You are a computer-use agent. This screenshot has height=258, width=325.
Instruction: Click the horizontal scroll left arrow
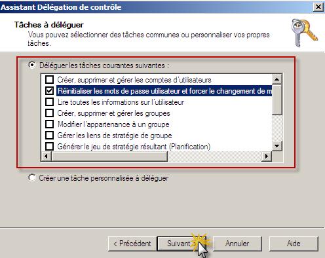click(46, 156)
